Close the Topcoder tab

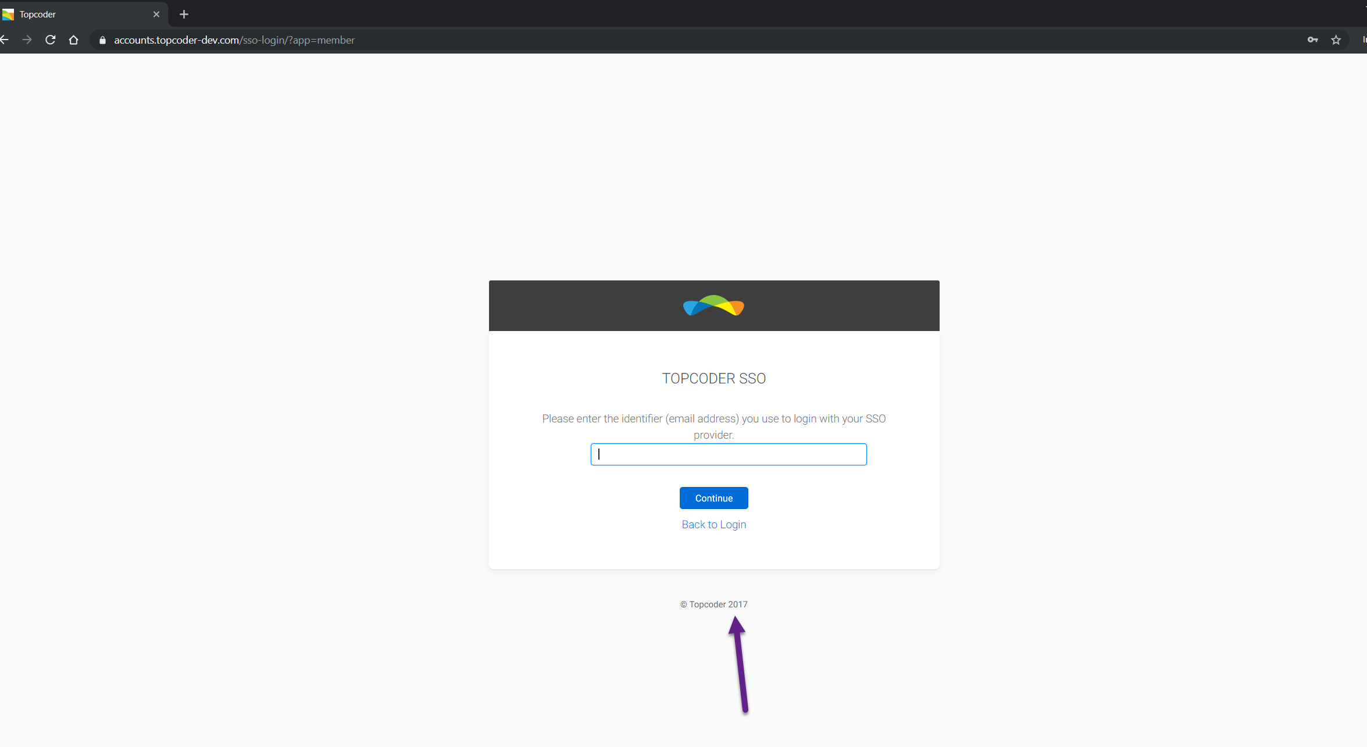(x=156, y=15)
